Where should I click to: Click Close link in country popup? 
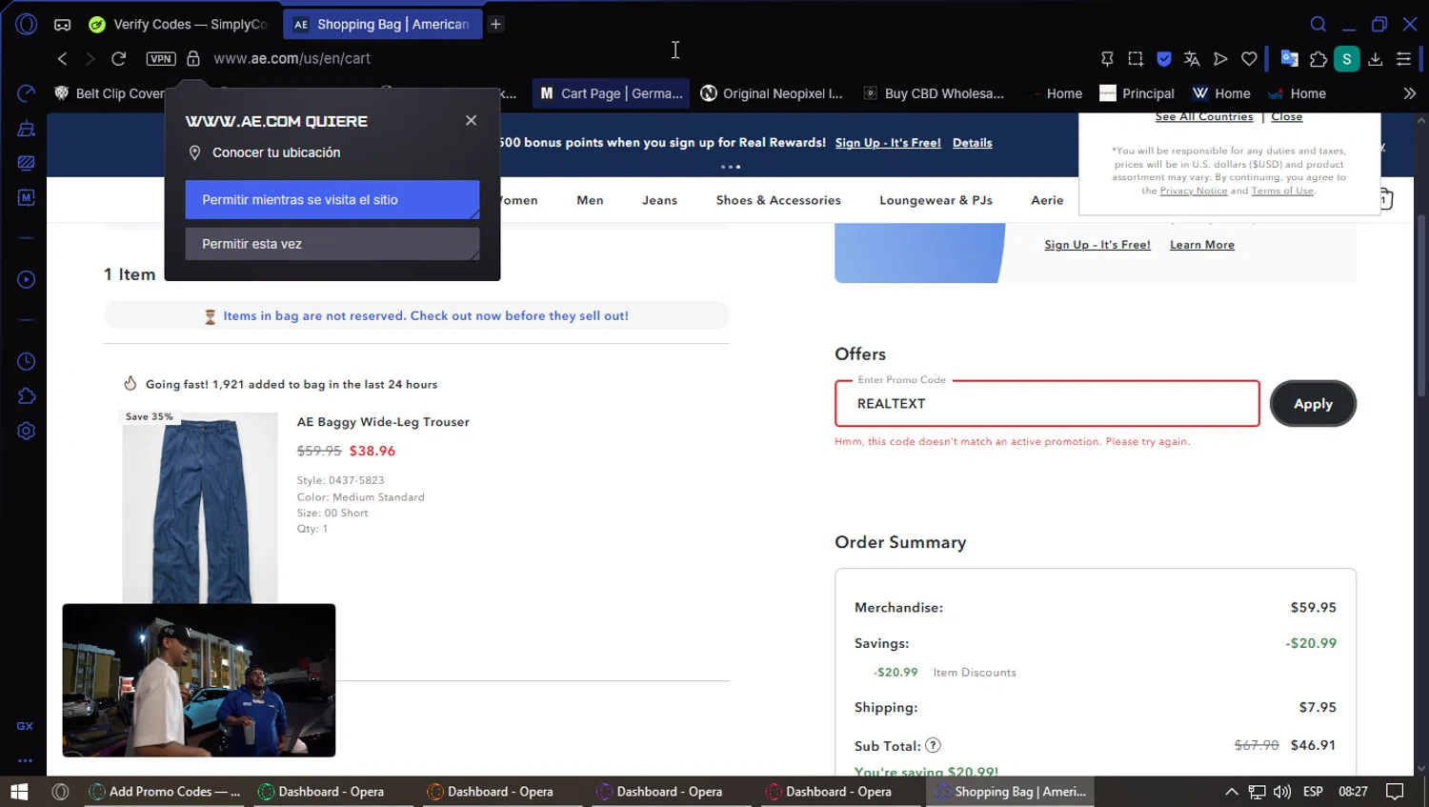pos(1286,117)
